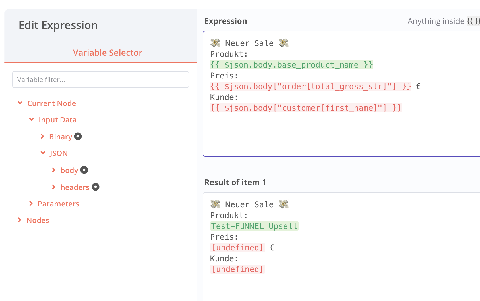Image resolution: width=480 pixels, height=301 pixels.
Task: Expand the Parameters chevron
Action: pos(31,203)
